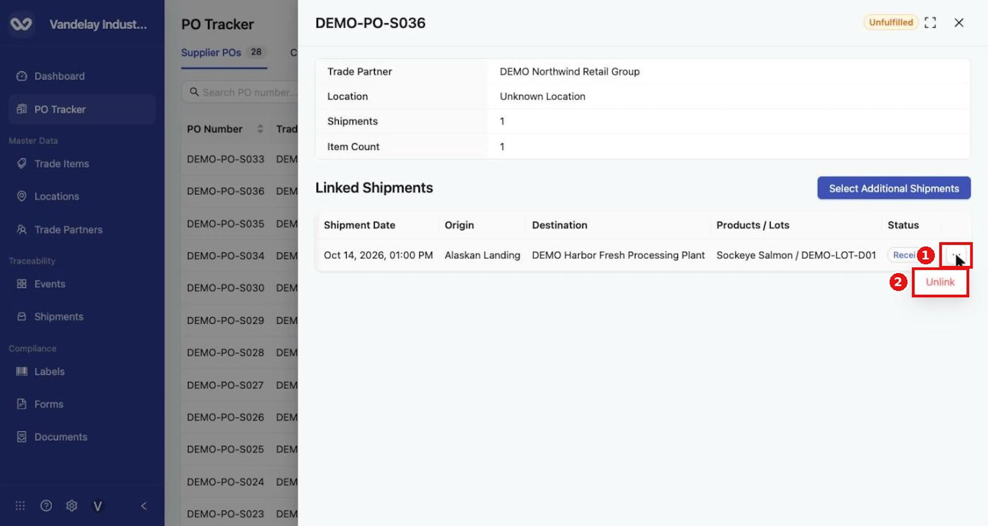Image resolution: width=988 pixels, height=526 pixels.
Task: Open the shipment row's three-dot menu
Action: pos(956,255)
